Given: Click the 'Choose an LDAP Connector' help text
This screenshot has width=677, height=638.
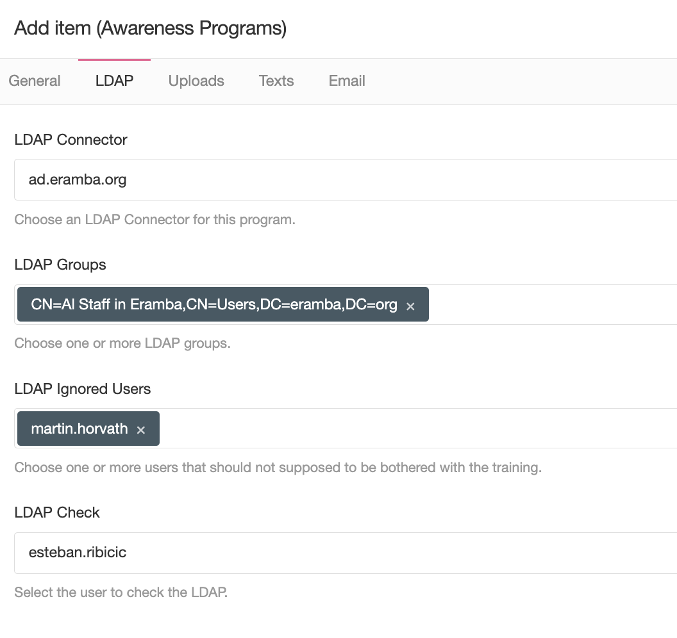Looking at the screenshot, I should pyautogui.click(x=155, y=220).
